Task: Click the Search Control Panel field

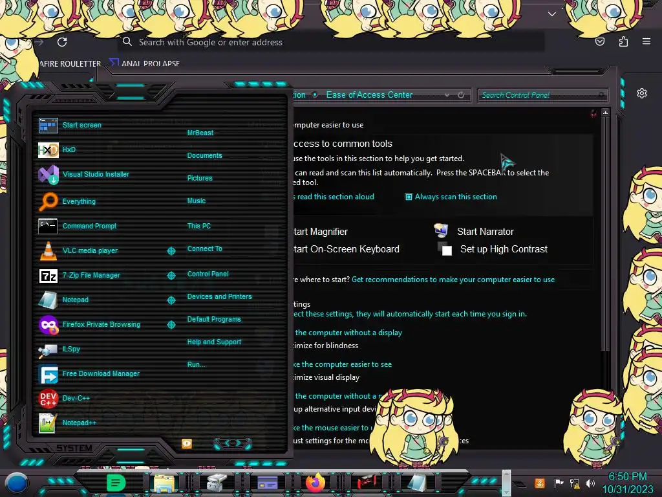Action: point(542,95)
